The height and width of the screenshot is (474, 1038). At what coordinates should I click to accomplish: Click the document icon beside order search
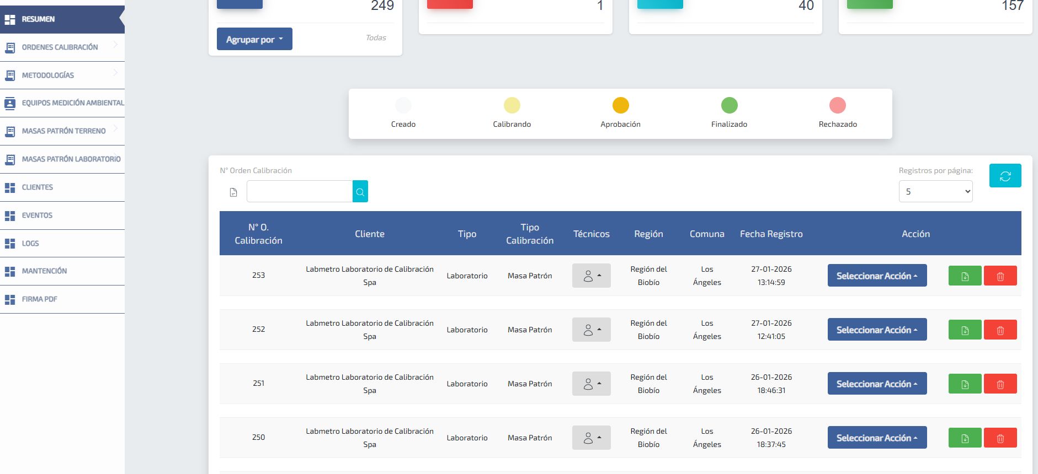tap(233, 192)
